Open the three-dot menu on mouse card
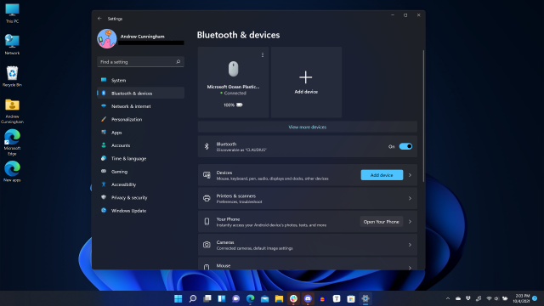This screenshot has height=306, width=544. (x=263, y=54)
